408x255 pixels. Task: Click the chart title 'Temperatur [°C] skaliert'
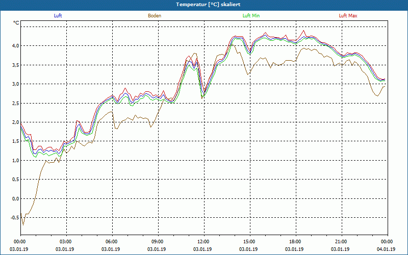coord(208,5)
